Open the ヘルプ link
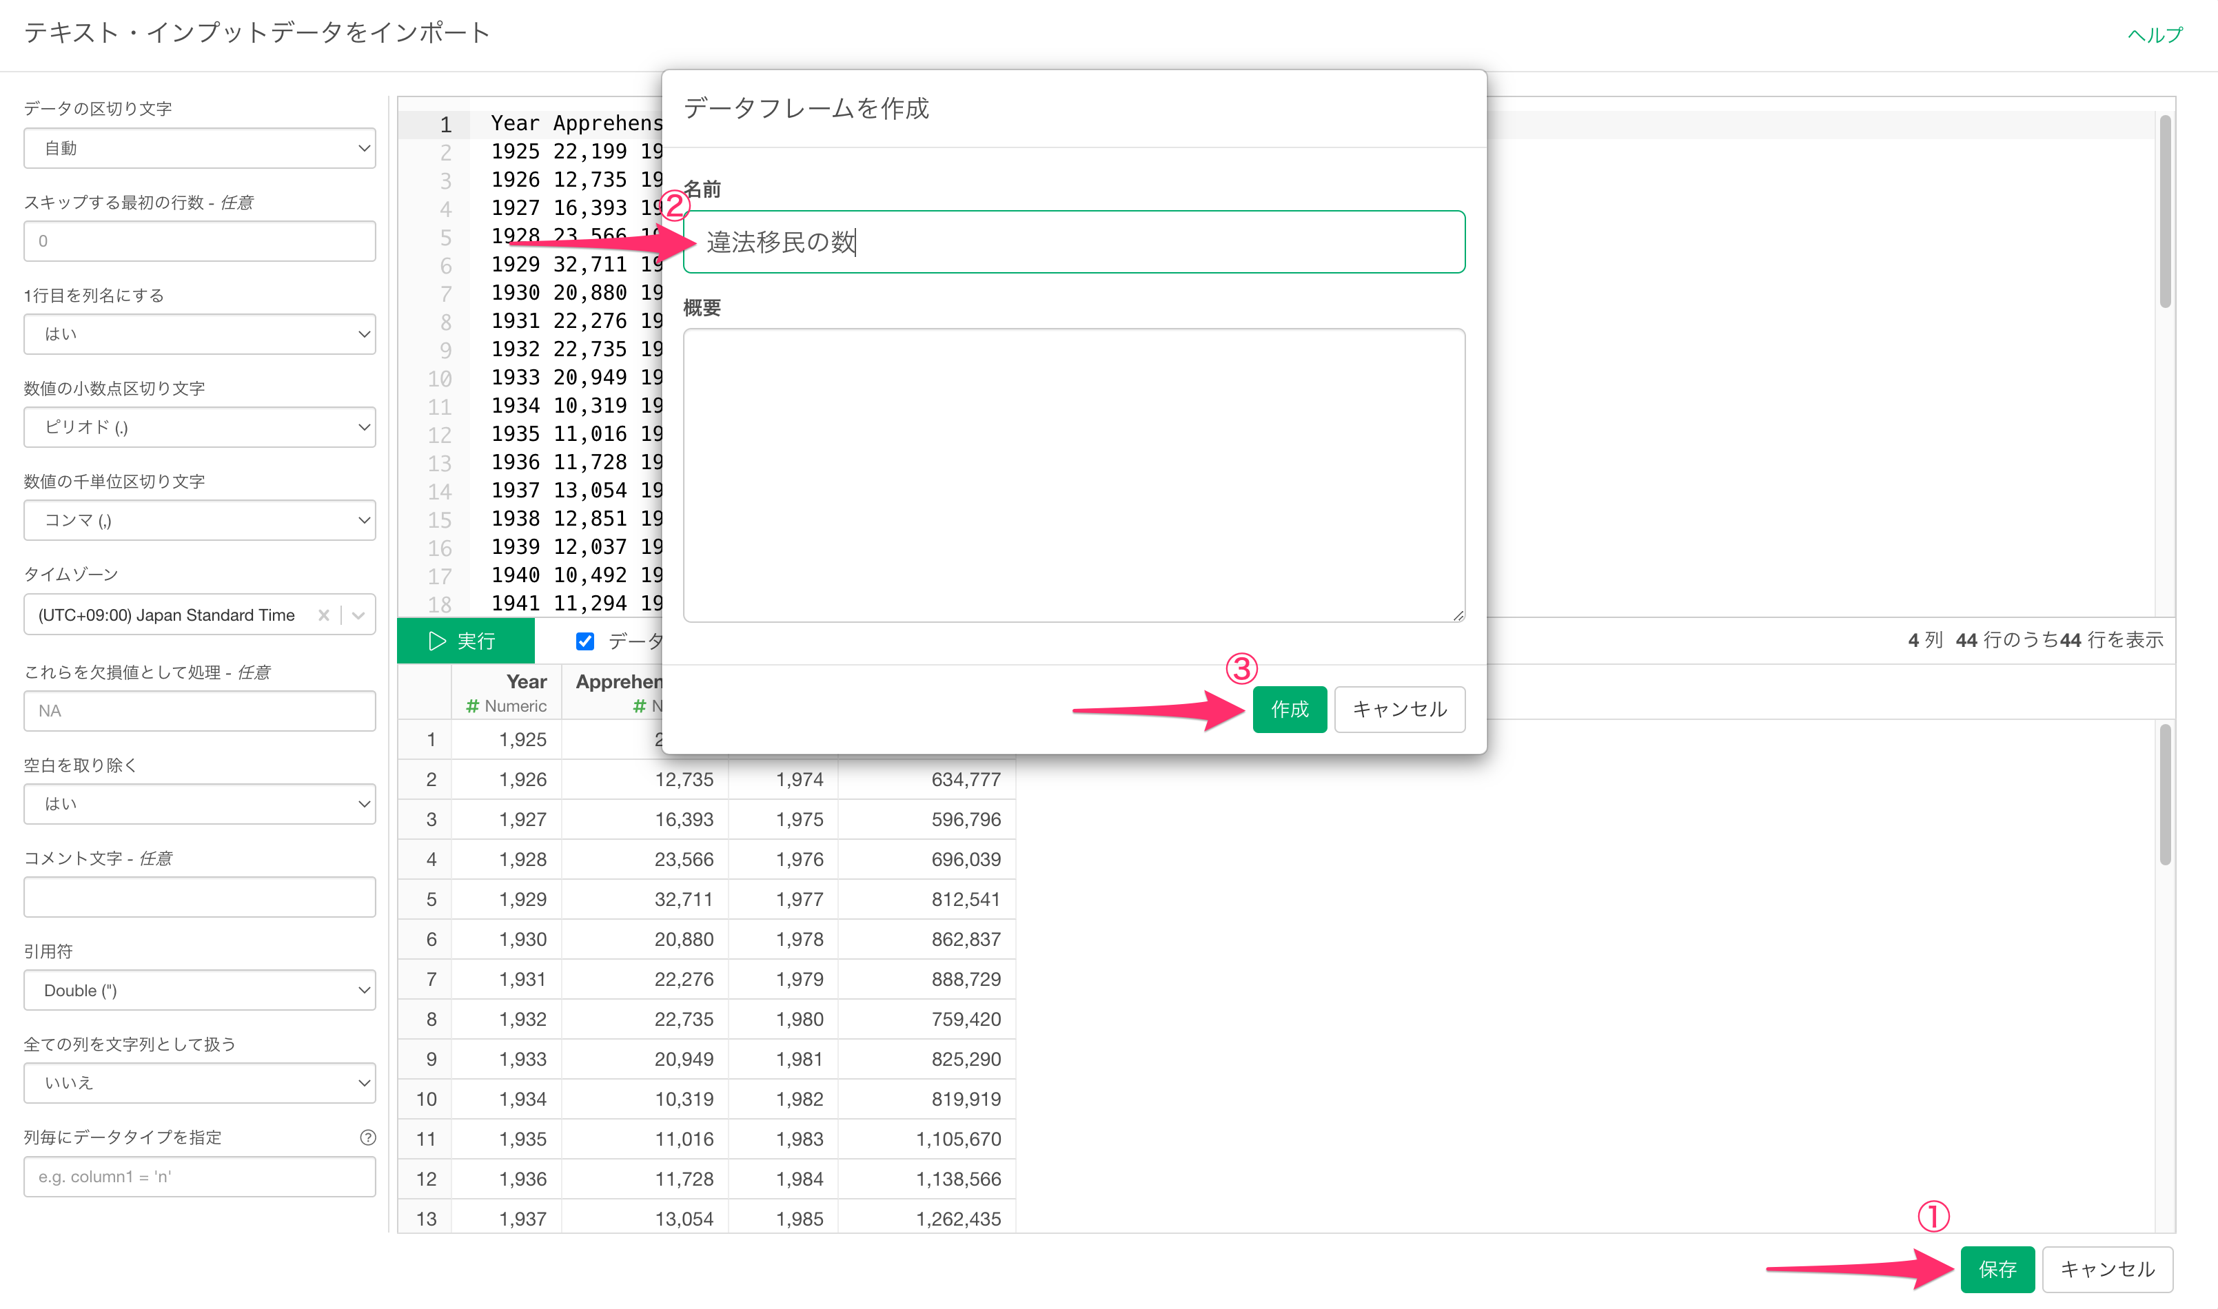 (x=2155, y=34)
